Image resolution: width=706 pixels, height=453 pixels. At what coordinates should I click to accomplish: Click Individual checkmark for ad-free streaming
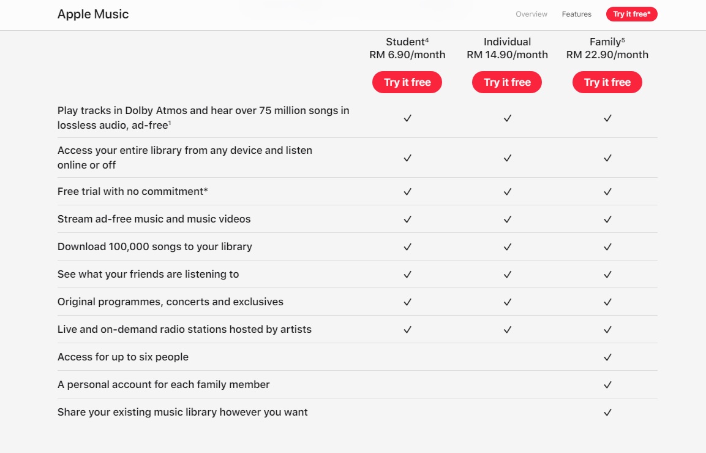point(508,219)
